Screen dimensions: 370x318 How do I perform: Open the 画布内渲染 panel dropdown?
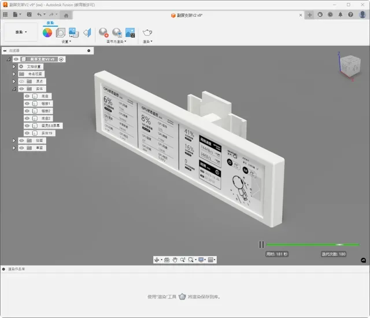pyautogui.click(x=116, y=42)
